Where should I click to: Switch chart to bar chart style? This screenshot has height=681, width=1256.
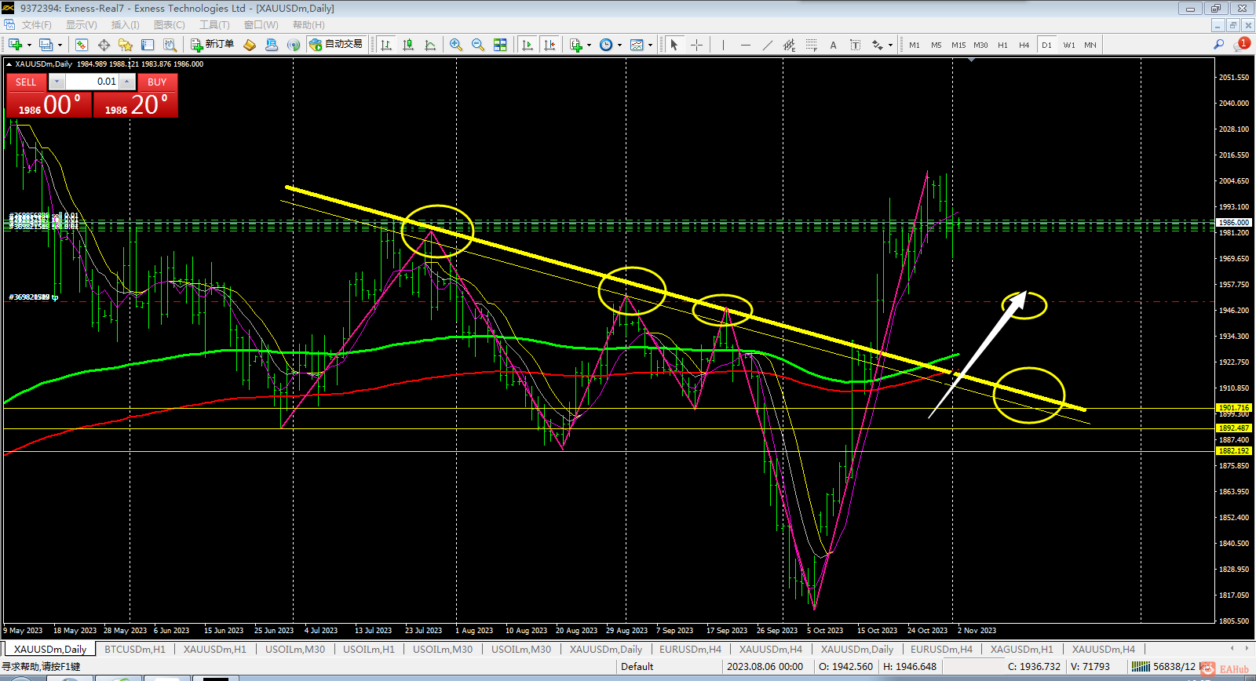[x=386, y=45]
